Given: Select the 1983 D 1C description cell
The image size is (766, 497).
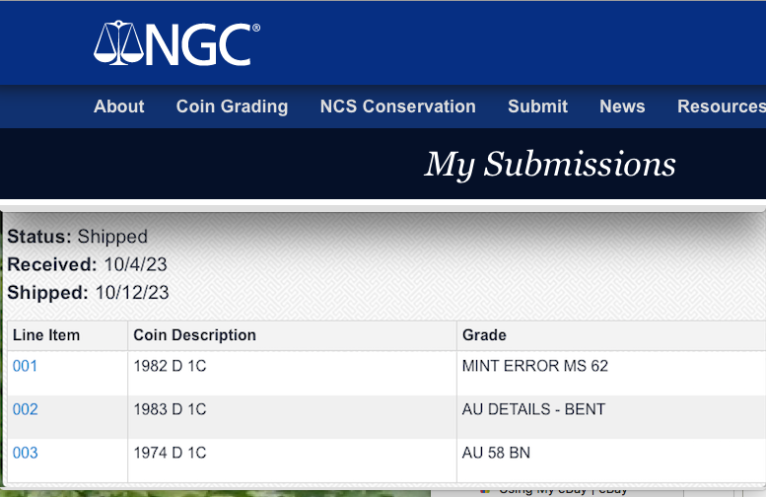Looking at the screenshot, I should pyautogui.click(x=170, y=409).
